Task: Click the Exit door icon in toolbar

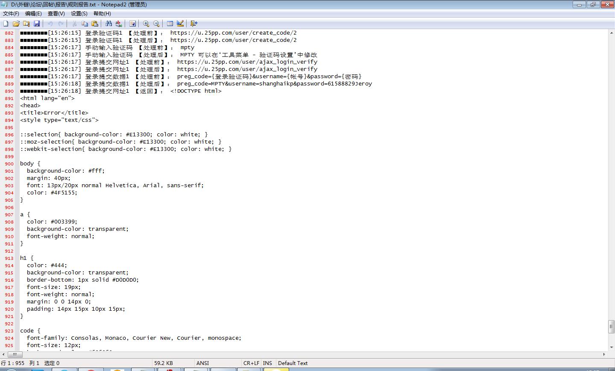Action: (194, 24)
